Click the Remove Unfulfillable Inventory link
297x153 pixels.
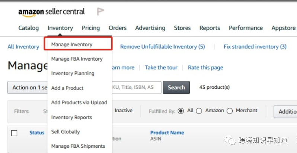pos(162,46)
